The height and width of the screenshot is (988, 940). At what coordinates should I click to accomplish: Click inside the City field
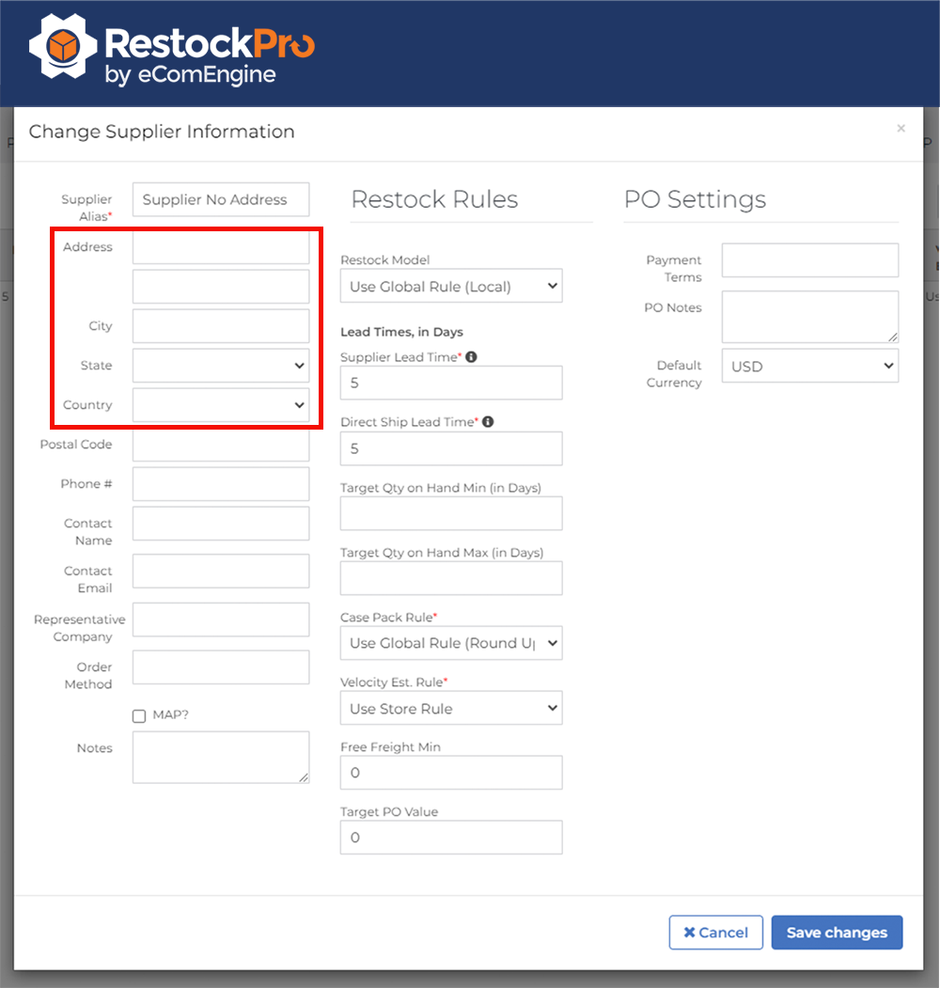(220, 325)
